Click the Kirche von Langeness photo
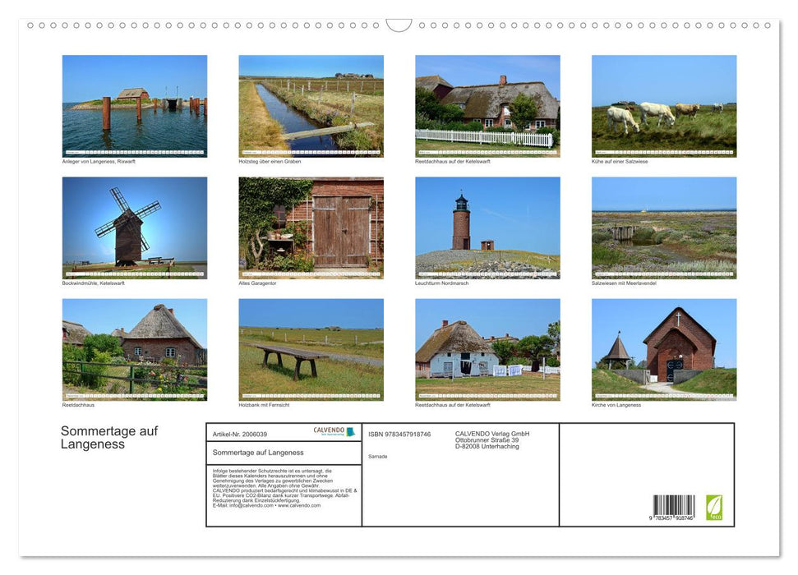 664,349
